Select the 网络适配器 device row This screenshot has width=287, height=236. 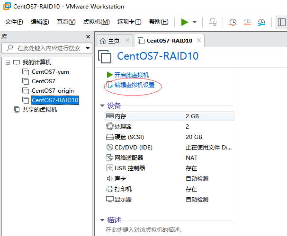169,158
